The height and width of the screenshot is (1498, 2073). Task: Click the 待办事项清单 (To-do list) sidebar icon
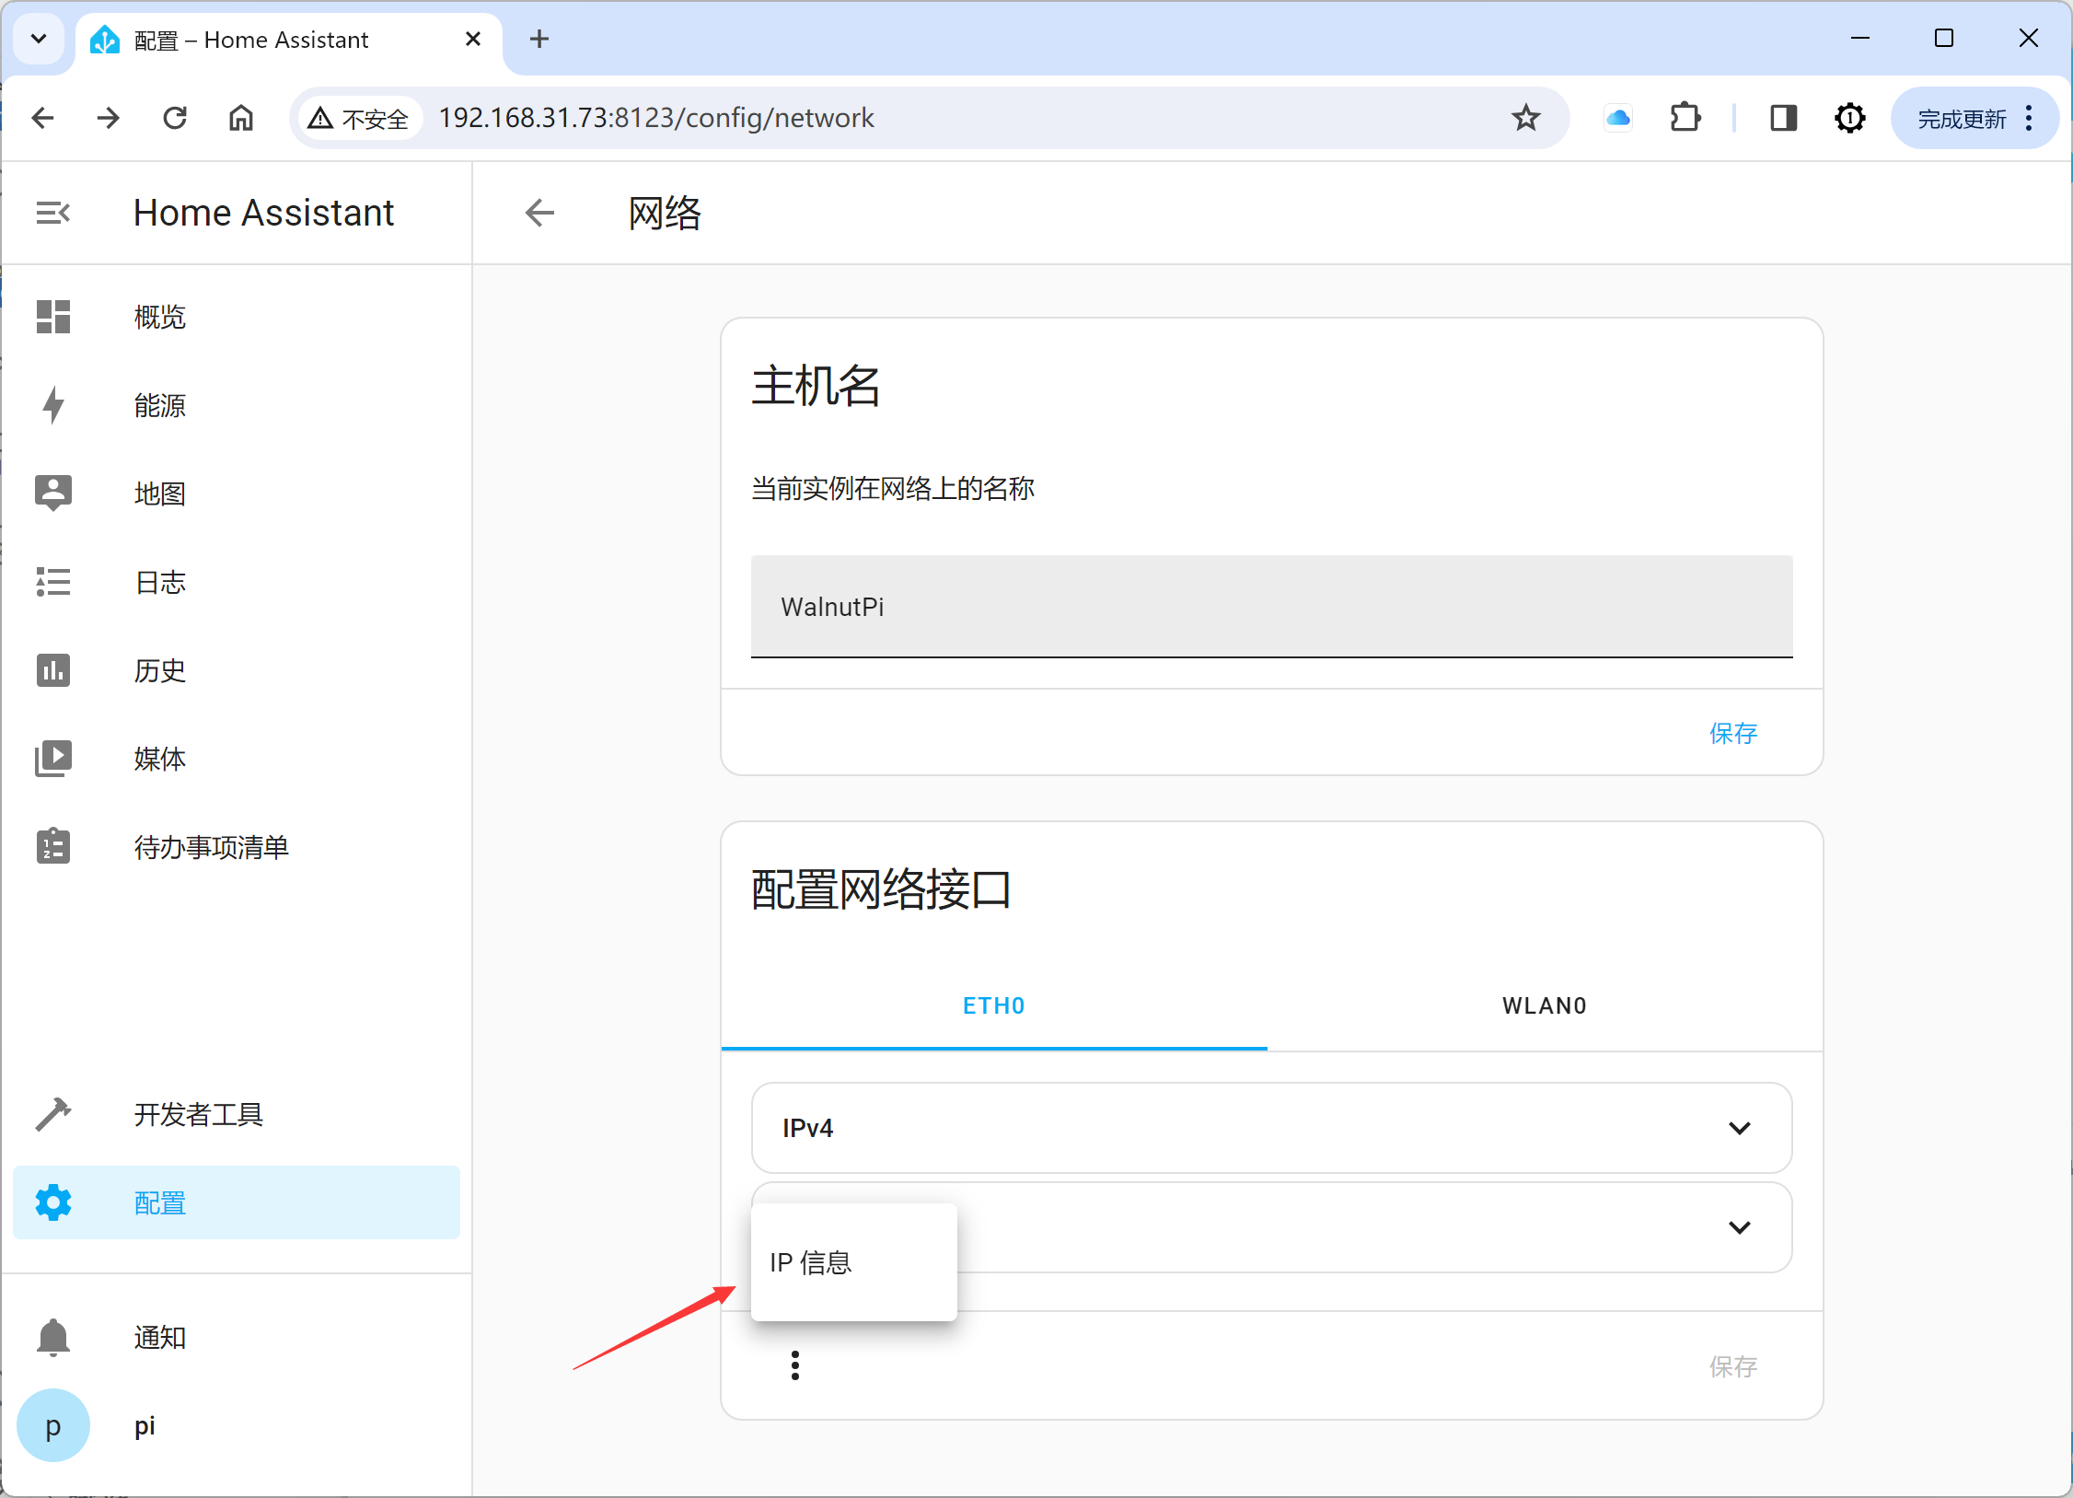pos(54,844)
